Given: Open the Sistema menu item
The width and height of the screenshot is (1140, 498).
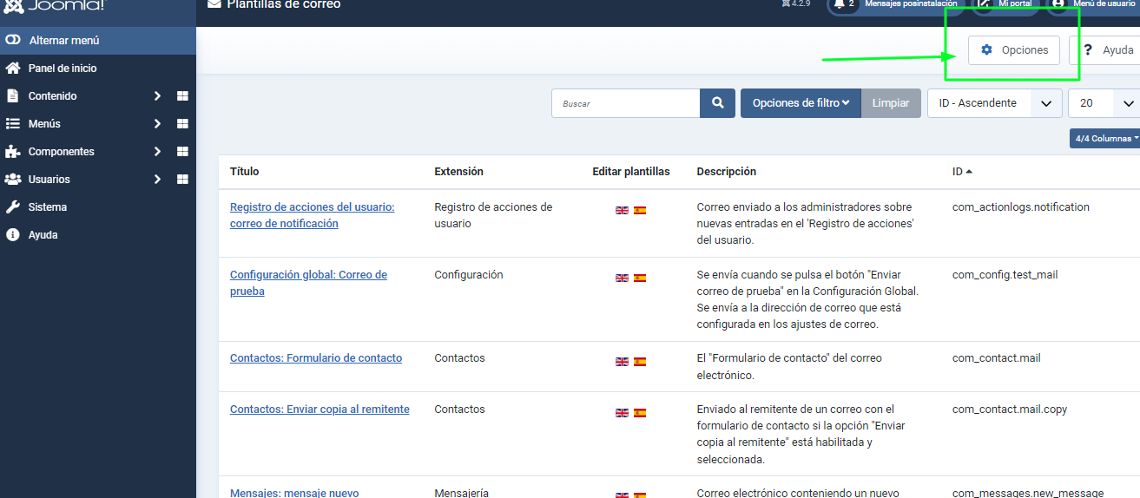Looking at the screenshot, I should [x=47, y=207].
